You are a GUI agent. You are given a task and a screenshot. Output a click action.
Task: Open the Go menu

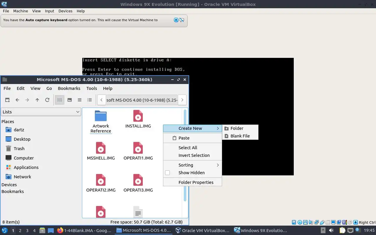coord(49,88)
